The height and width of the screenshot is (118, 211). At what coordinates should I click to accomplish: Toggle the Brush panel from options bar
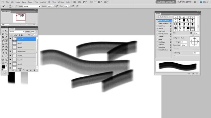[16, 6]
